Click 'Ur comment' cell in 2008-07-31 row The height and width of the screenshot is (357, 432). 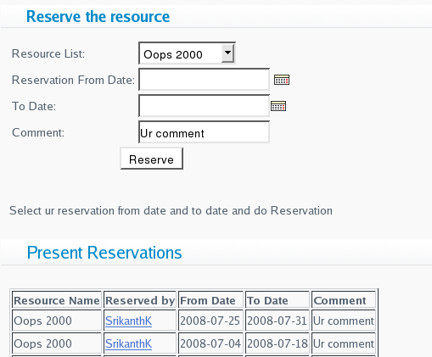[344, 321]
